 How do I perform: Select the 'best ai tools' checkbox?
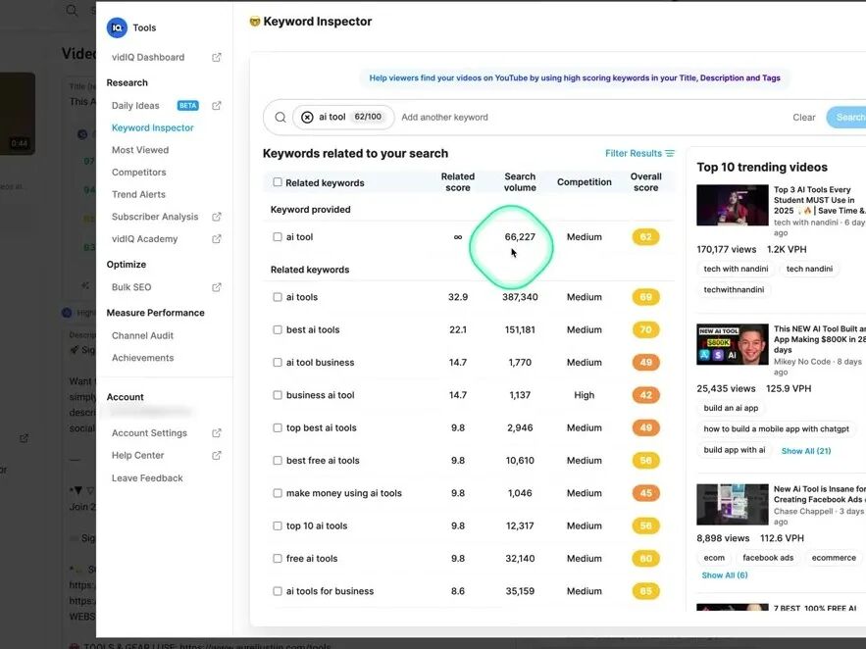tap(277, 329)
